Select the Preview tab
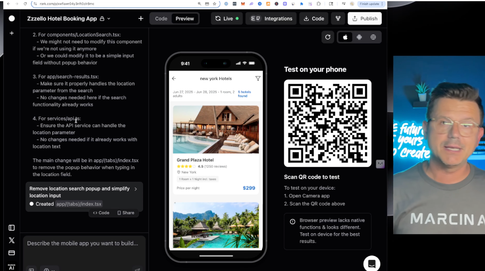 [x=185, y=18]
